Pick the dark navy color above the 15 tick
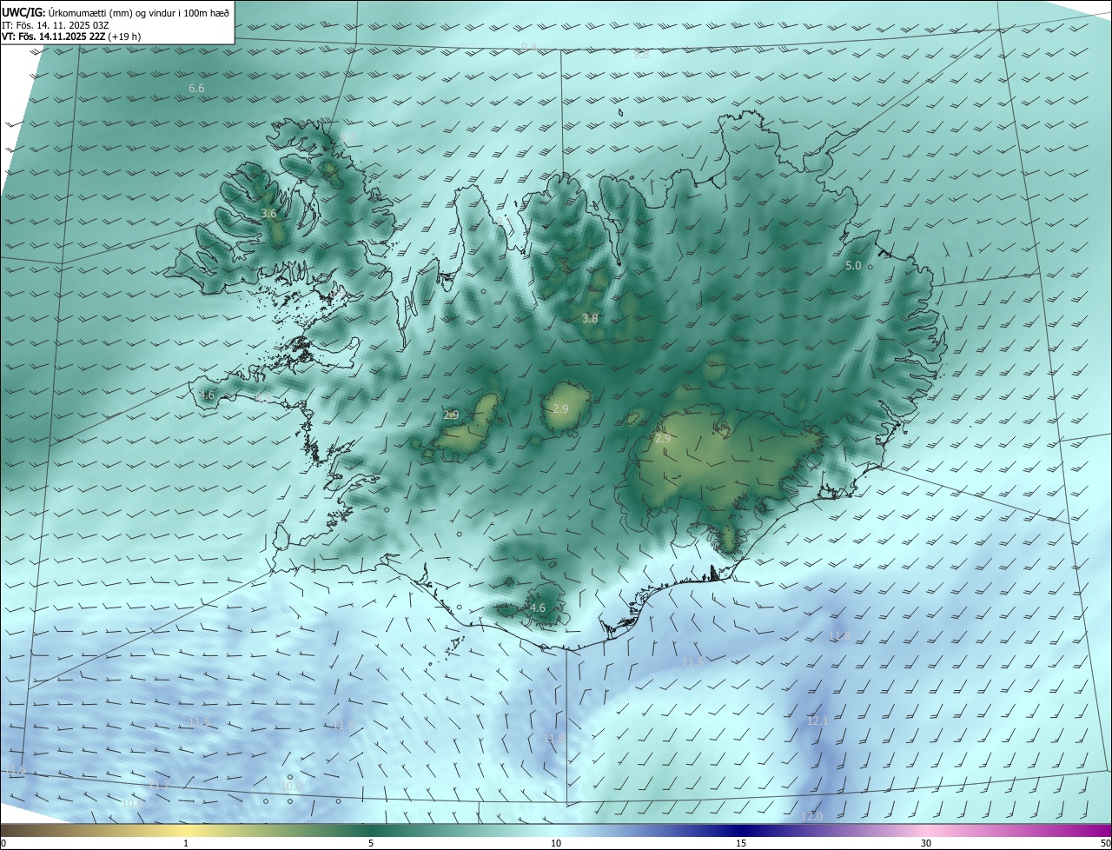 (x=741, y=830)
